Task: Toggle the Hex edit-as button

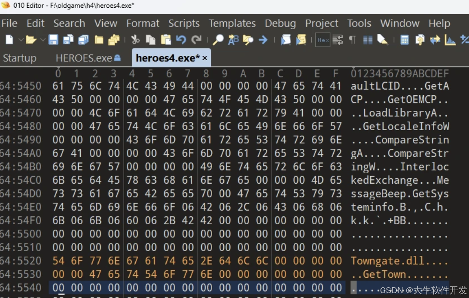Action: 323,40
